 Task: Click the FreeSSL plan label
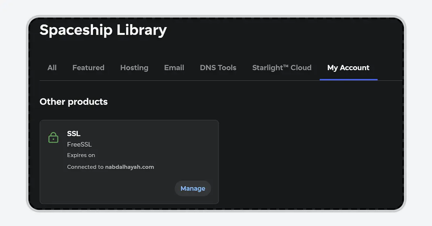[x=80, y=145]
